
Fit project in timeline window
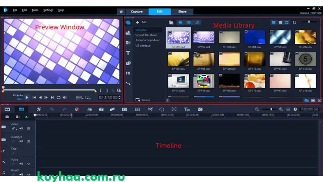288,109
